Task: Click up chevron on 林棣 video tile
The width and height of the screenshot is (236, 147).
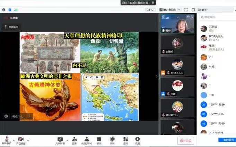Action: coord(178,17)
